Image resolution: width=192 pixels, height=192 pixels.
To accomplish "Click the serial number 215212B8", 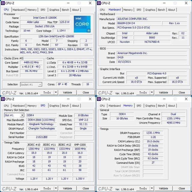I will 41,137.
